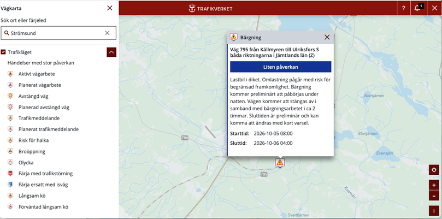Click the Stortjärnen lake label
The height and width of the screenshot is (219, 442).
[367, 134]
